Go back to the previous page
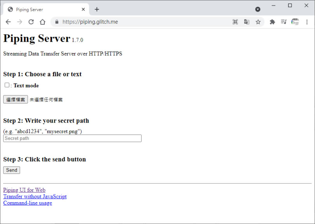The height and width of the screenshot is (224, 315). point(8,22)
